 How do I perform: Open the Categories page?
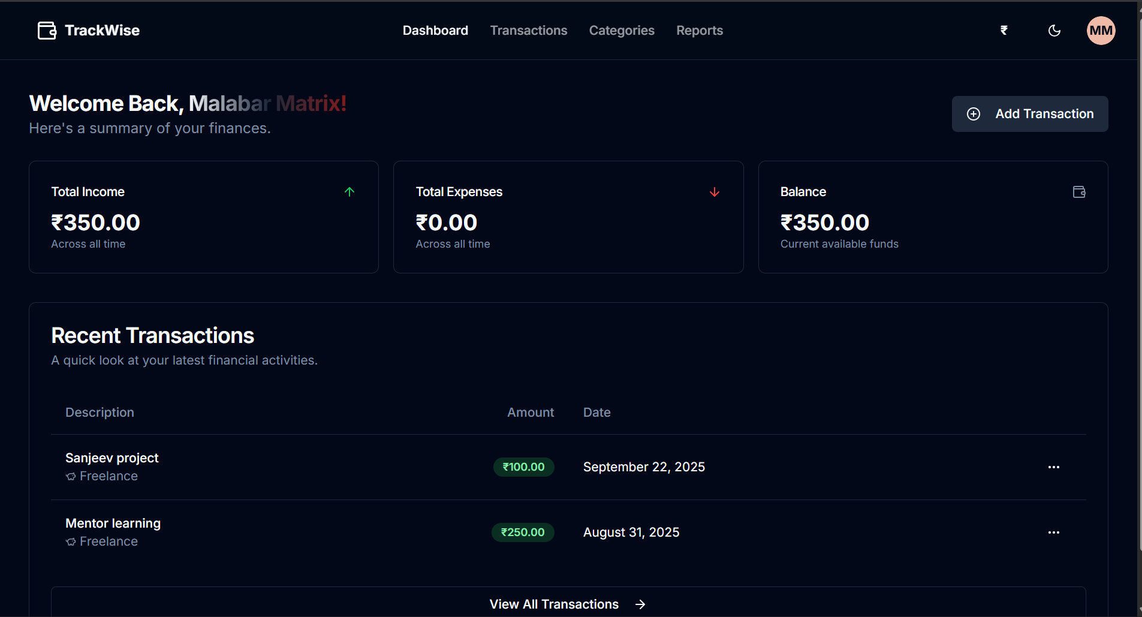coord(622,30)
